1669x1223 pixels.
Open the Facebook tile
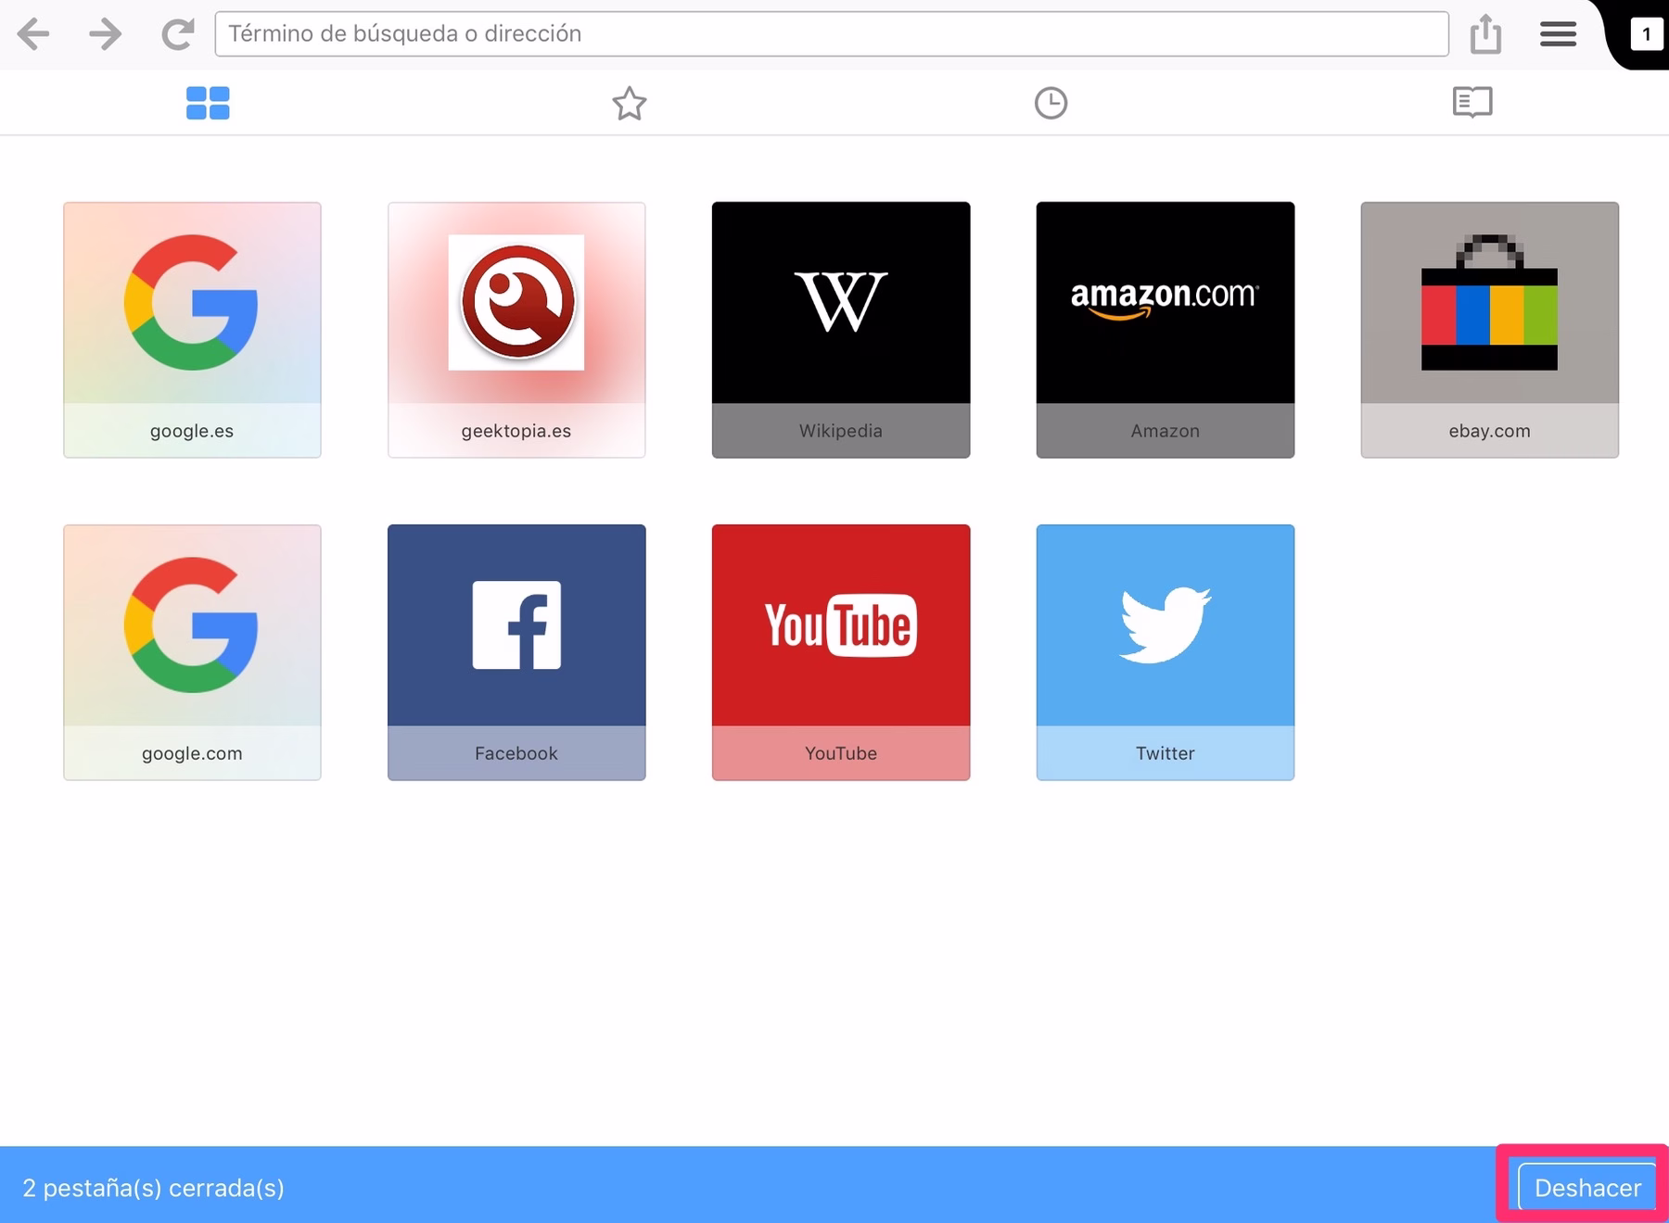[x=516, y=652]
